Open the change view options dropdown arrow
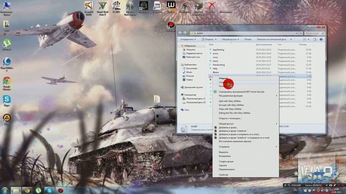The image size is (346, 194). [309, 39]
